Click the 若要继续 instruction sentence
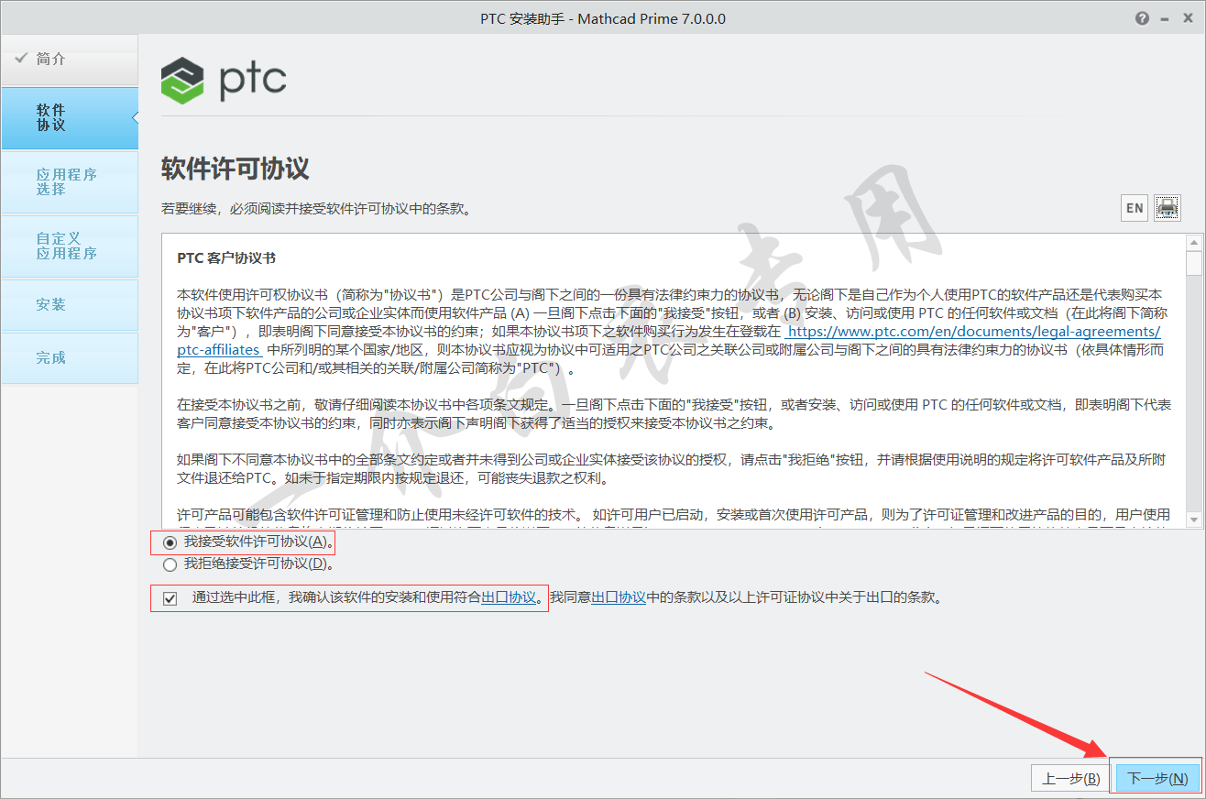The height and width of the screenshot is (799, 1206). coord(316,209)
